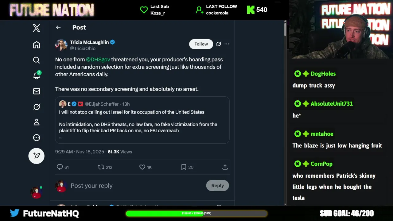The height and width of the screenshot is (221, 393).
Task: Open Grok from the sidebar
Action: pos(37,107)
